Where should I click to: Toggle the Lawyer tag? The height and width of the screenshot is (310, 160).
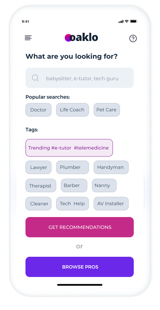[x=38, y=167]
